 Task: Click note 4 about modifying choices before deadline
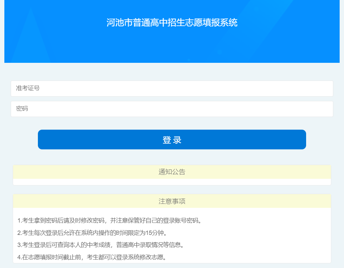pyautogui.click(x=92, y=257)
